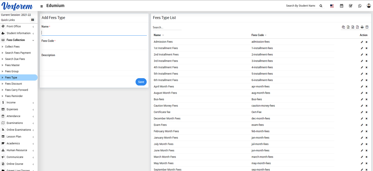Click the Save button
This screenshot has height=171, width=373.
141,82
